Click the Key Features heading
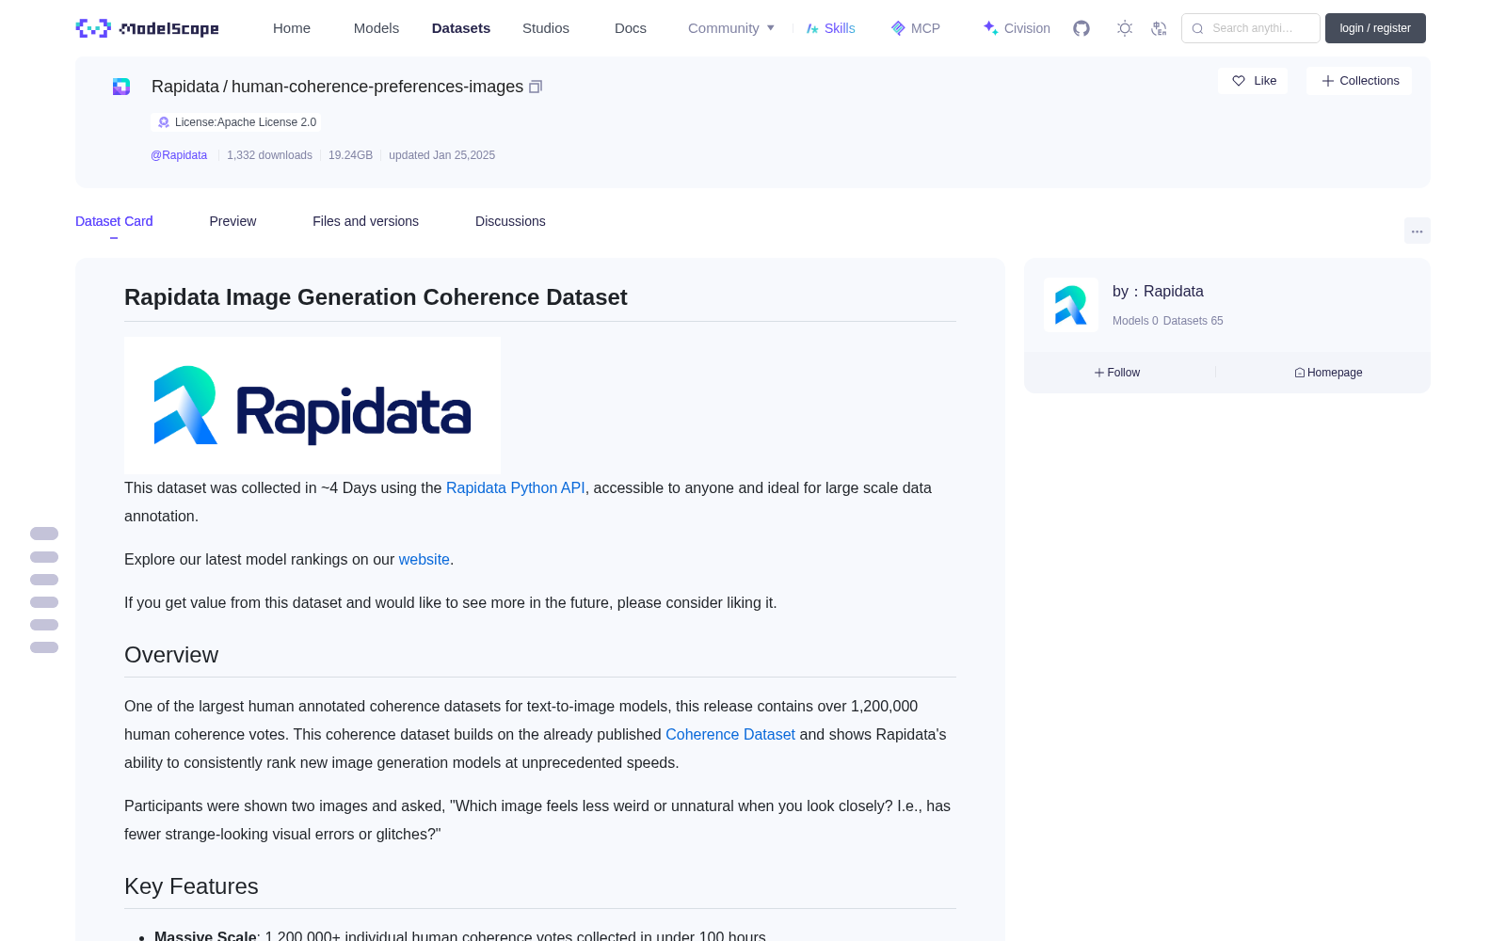Screen dimensions: 1506x941 (x=191, y=886)
